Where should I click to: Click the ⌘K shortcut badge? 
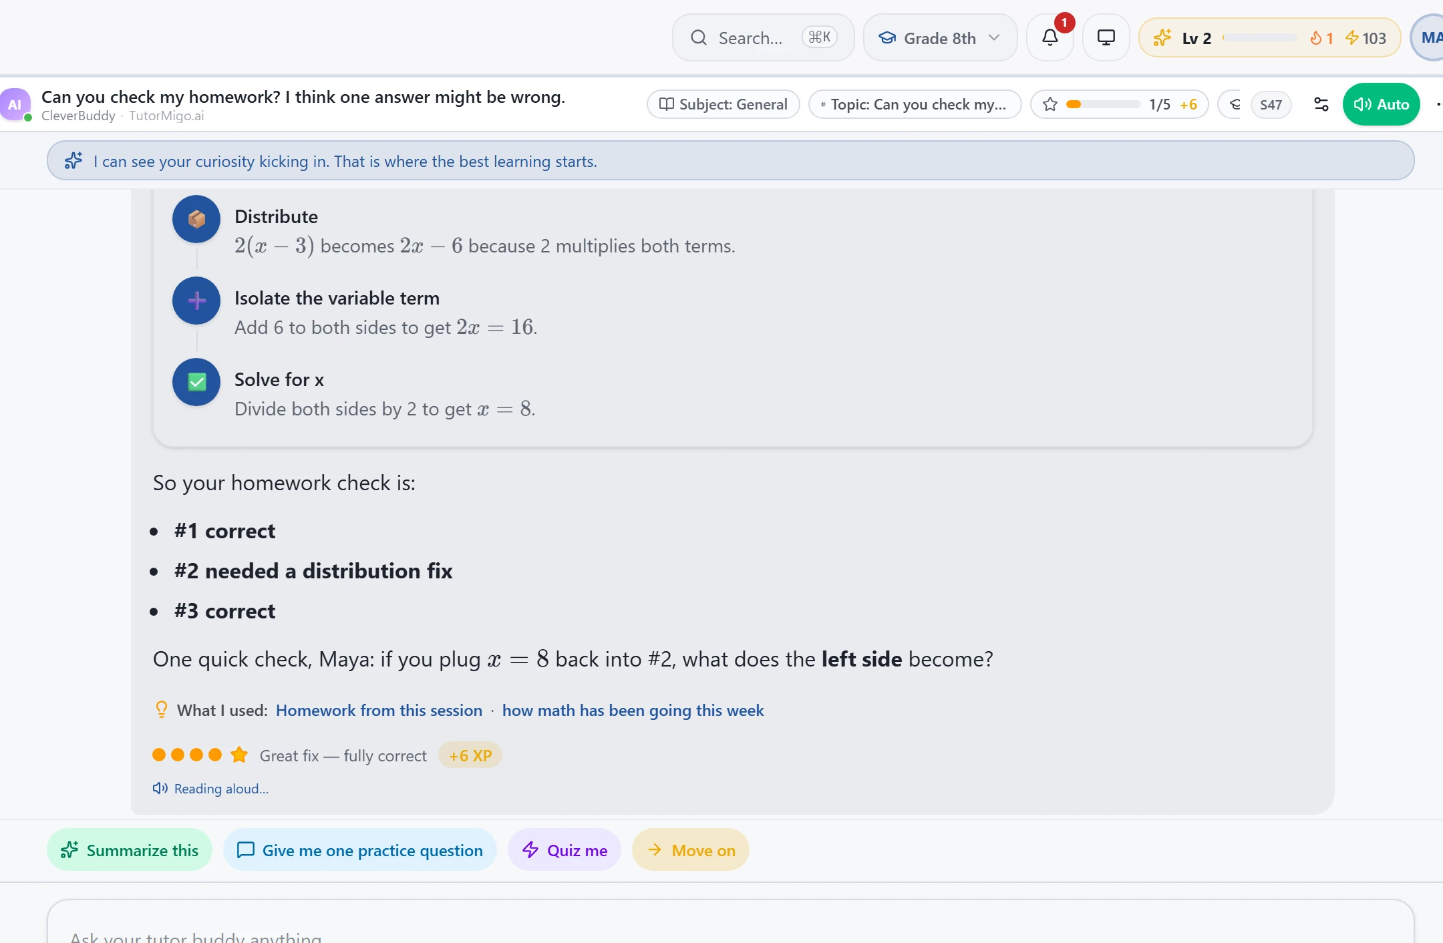[819, 37]
